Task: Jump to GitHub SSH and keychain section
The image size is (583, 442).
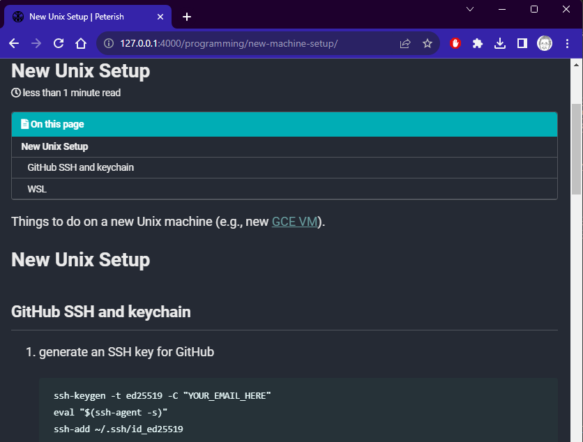Action: [81, 167]
